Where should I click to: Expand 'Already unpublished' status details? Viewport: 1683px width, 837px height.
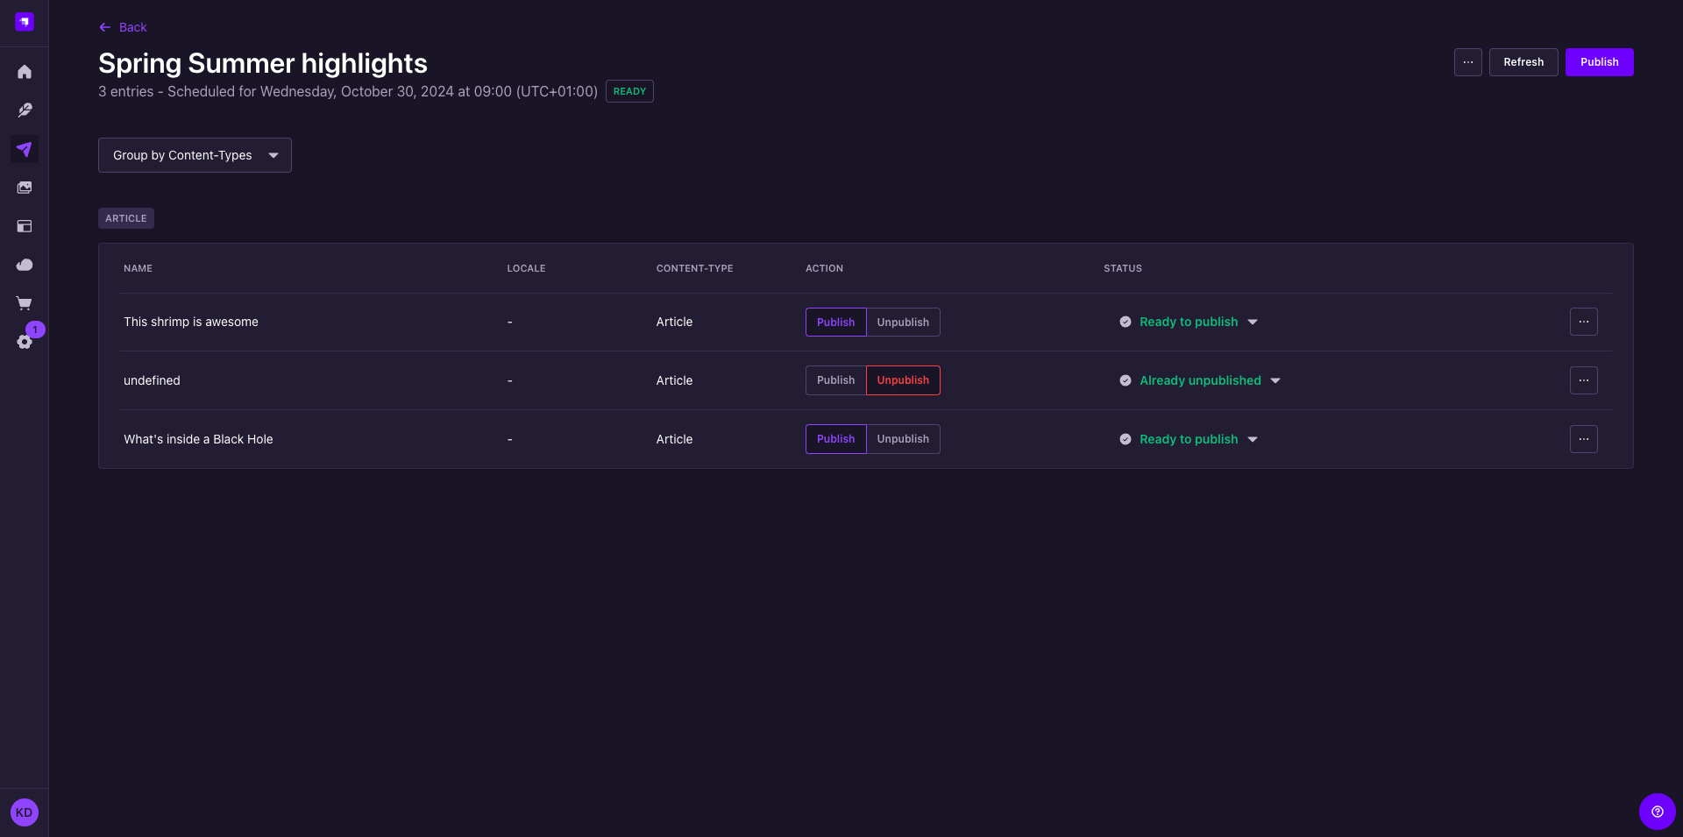pyautogui.click(x=1275, y=380)
